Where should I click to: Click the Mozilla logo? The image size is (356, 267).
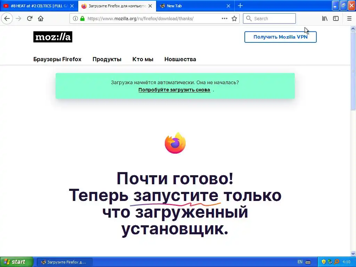pos(53,37)
